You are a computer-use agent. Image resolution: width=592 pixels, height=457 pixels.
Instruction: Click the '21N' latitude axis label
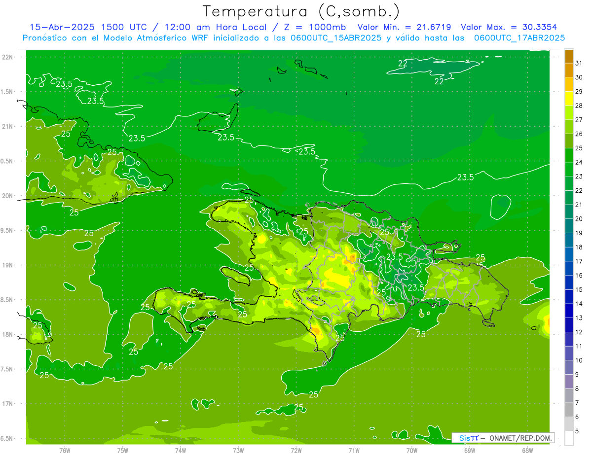[8, 126]
